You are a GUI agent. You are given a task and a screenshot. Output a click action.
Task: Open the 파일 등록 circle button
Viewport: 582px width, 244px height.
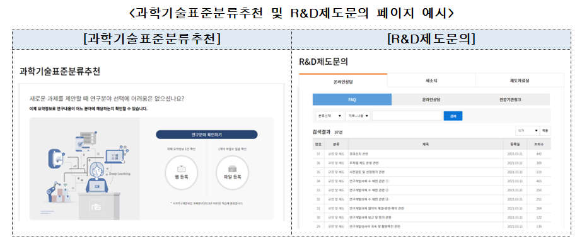pyautogui.click(x=232, y=172)
